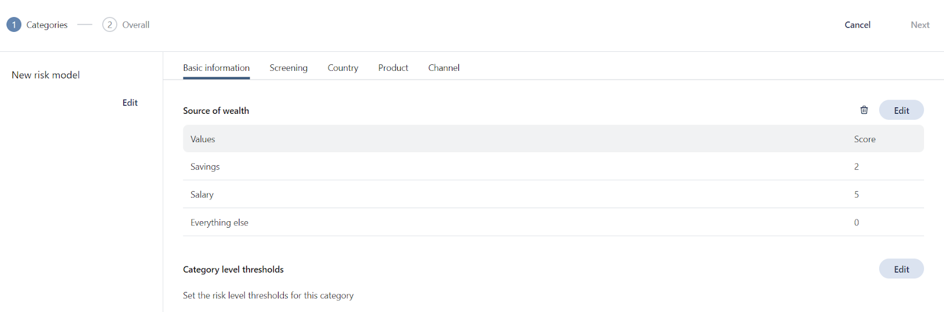Click the Values column header

coord(202,139)
